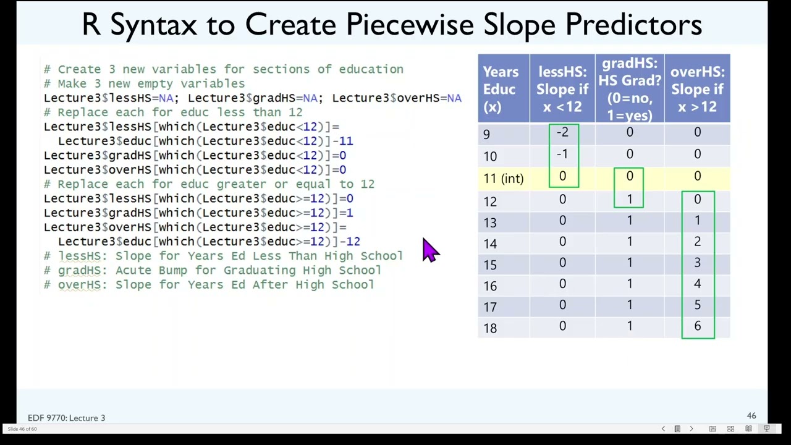Click code line ending with ']-11'

click(206, 141)
